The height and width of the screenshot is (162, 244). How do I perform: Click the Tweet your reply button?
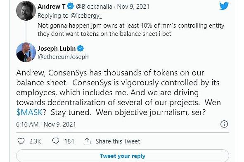(123, 156)
